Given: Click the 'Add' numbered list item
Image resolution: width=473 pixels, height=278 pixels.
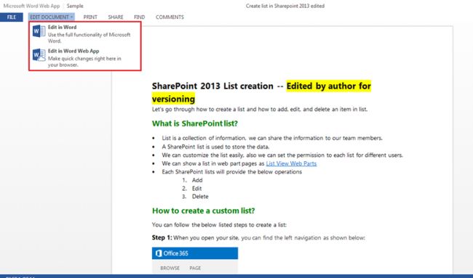Looking at the screenshot, I should click(x=197, y=180).
